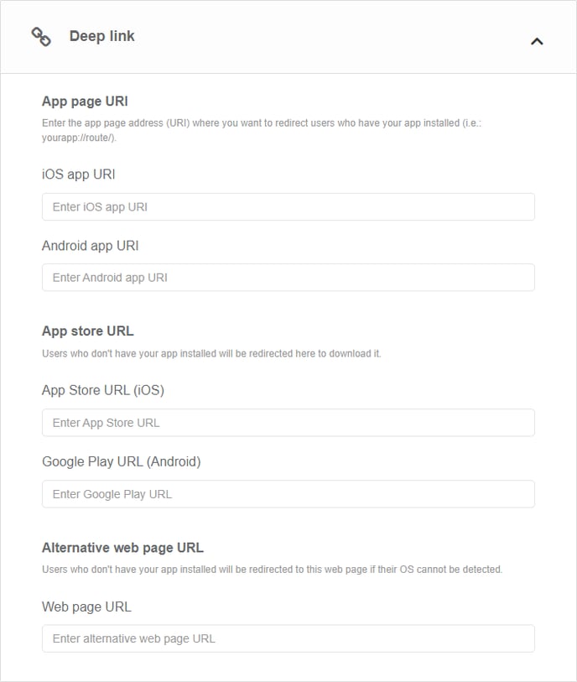Click inside the Android app URI field
This screenshot has width=577, height=682.
click(x=288, y=277)
